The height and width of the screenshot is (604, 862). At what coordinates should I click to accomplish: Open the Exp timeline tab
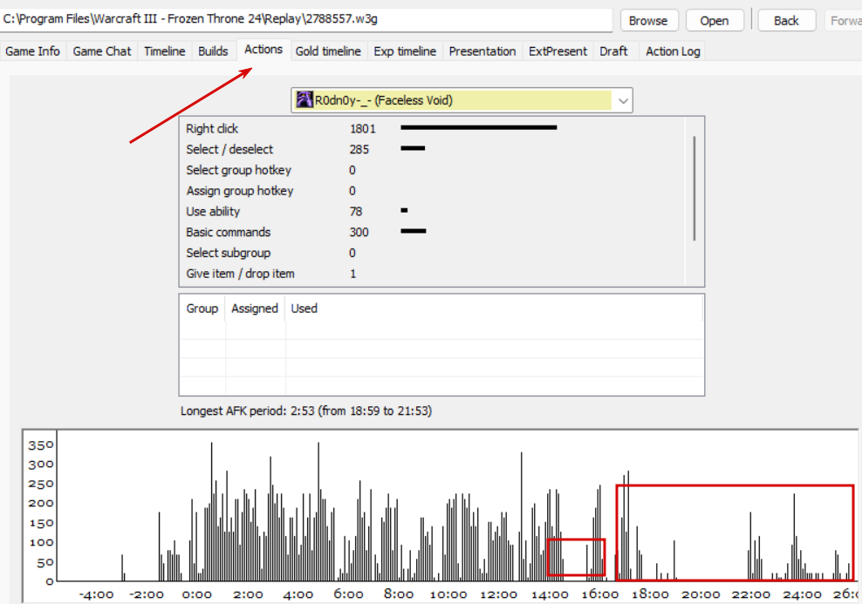click(x=405, y=51)
